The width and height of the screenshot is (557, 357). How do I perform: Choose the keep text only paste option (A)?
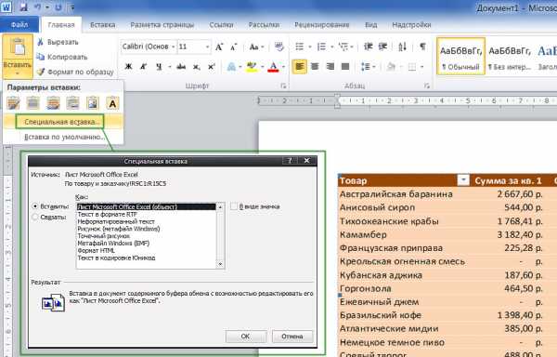coord(112,103)
